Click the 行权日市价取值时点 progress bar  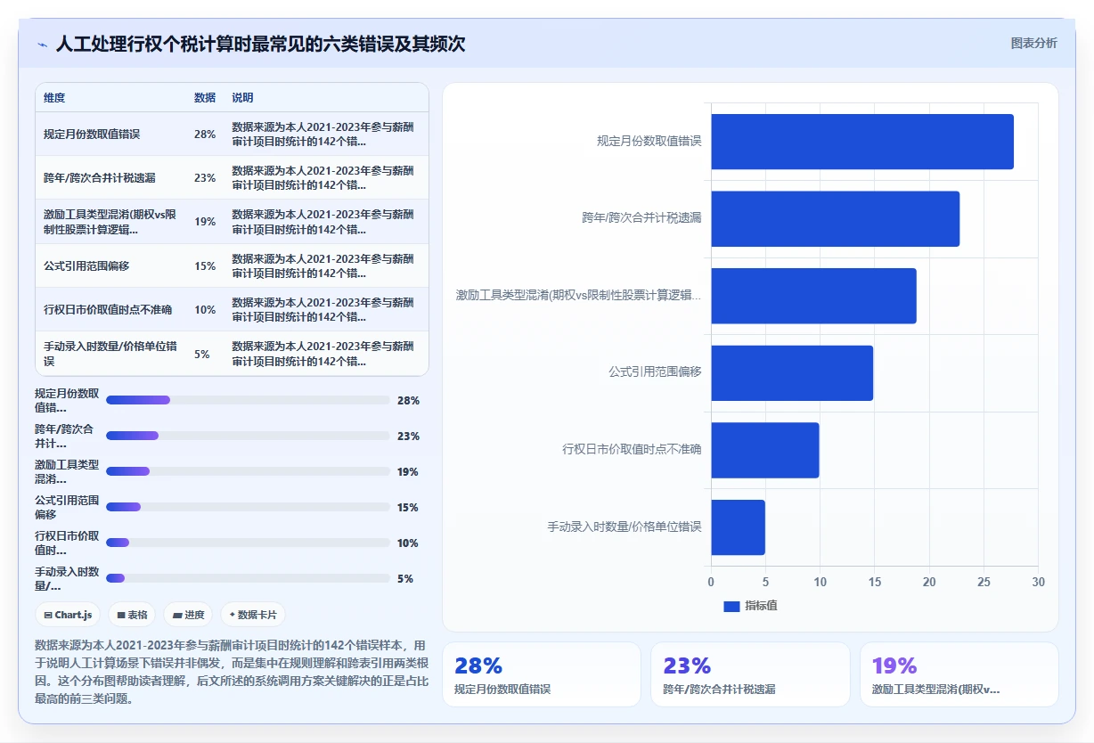(x=248, y=543)
